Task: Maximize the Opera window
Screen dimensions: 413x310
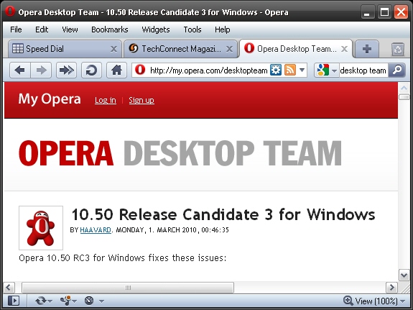Action: 384,12
